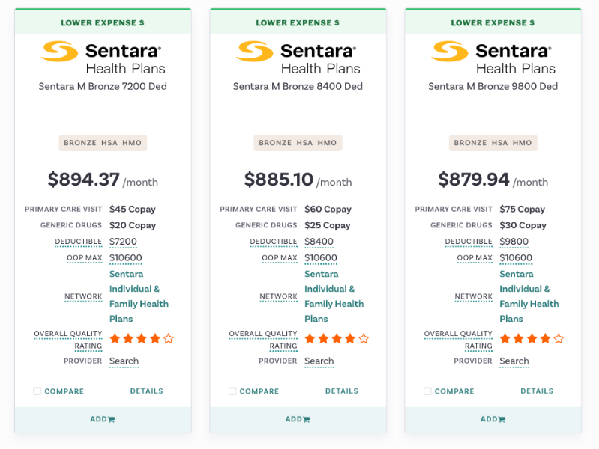Image resolution: width=599 pixels, height=449 pixels.
Task: Click the $7200 deductible amount link
Action: pyautogui.click(x=124, y=242)
